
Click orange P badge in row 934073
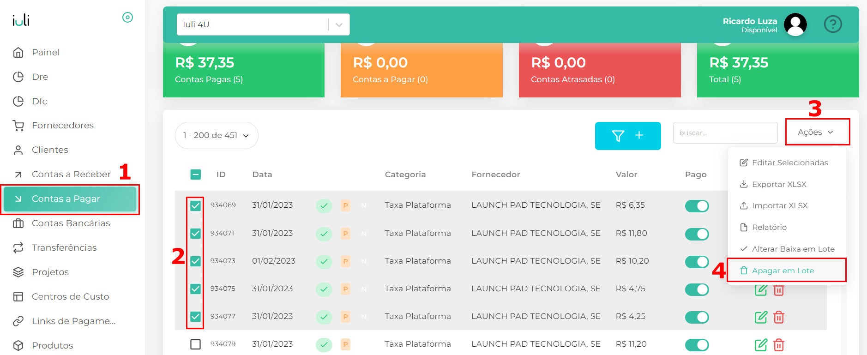click(345, 261)
